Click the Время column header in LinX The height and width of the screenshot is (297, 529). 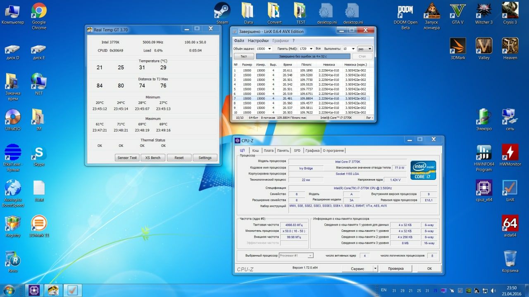288,65
